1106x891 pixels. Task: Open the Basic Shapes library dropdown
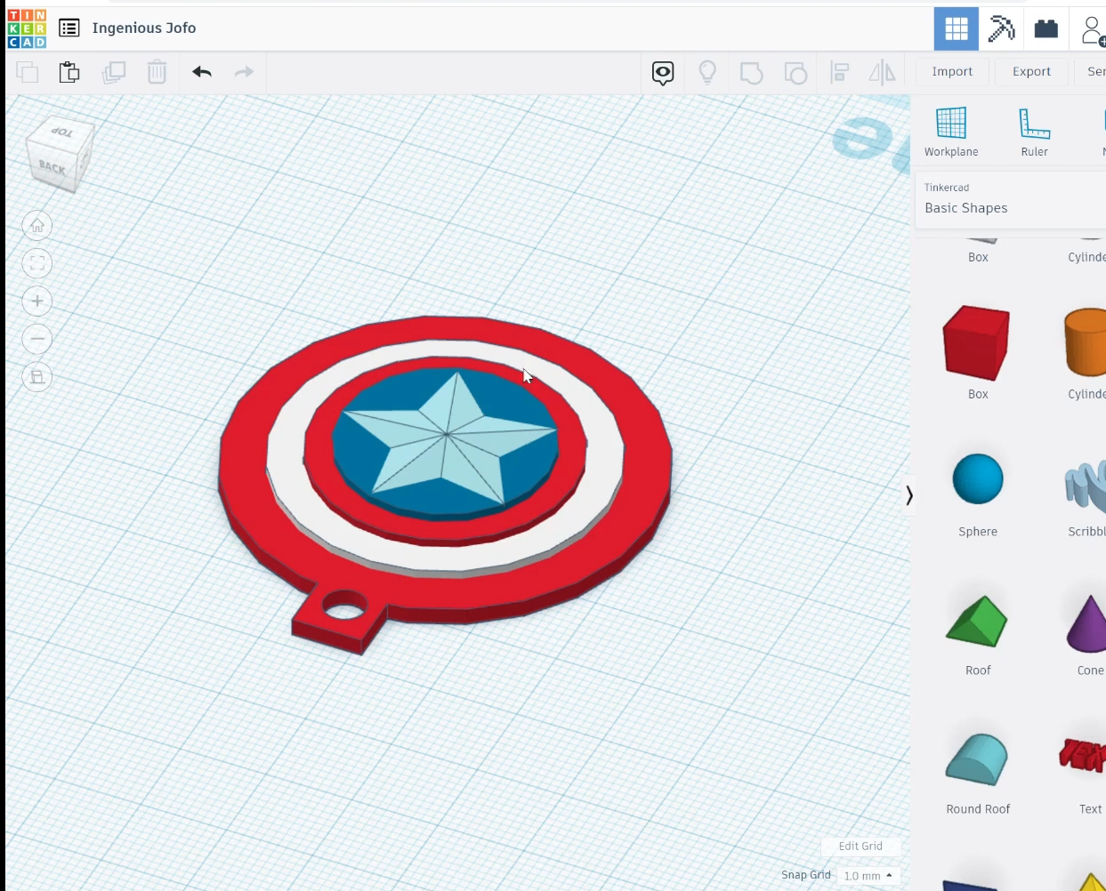(1011, 200)
